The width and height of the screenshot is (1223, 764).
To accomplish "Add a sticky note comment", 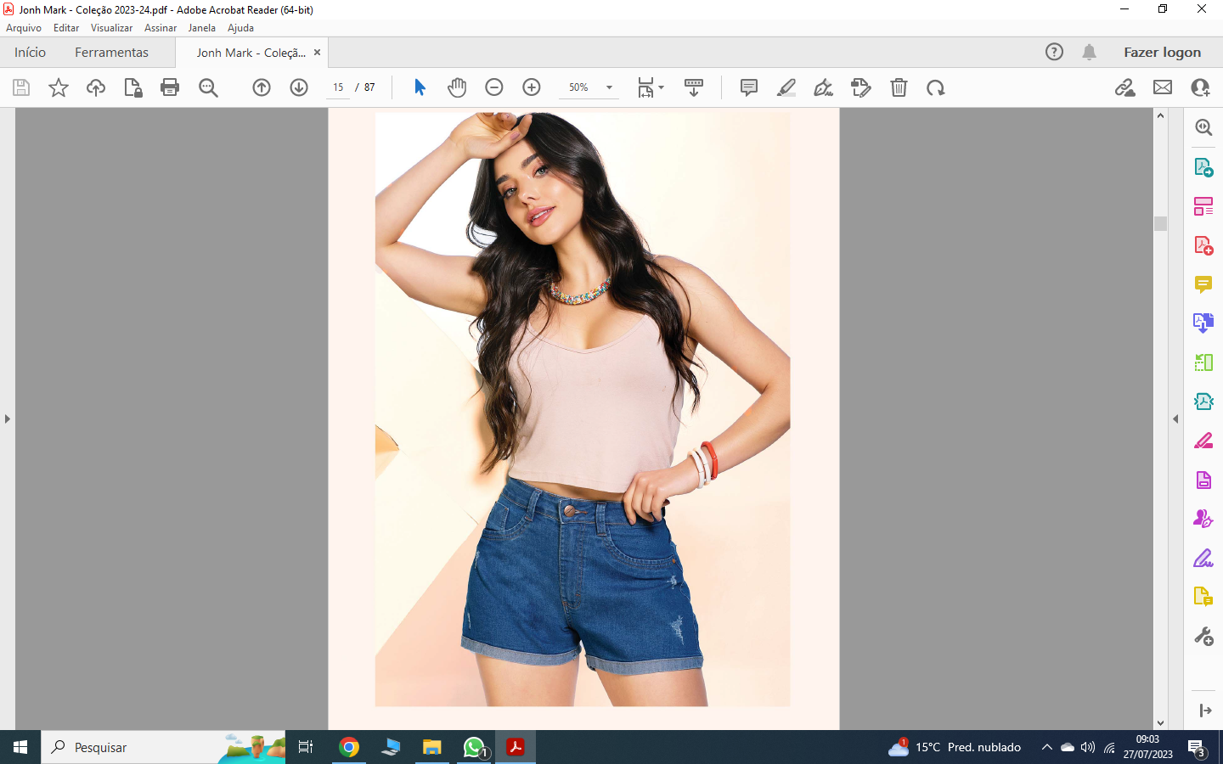I will click(748, 87).
